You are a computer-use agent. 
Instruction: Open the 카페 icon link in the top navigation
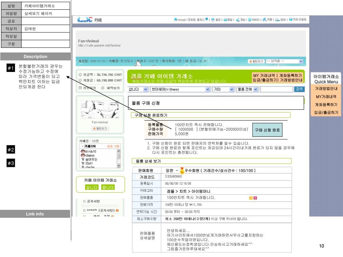pos(267,20)
